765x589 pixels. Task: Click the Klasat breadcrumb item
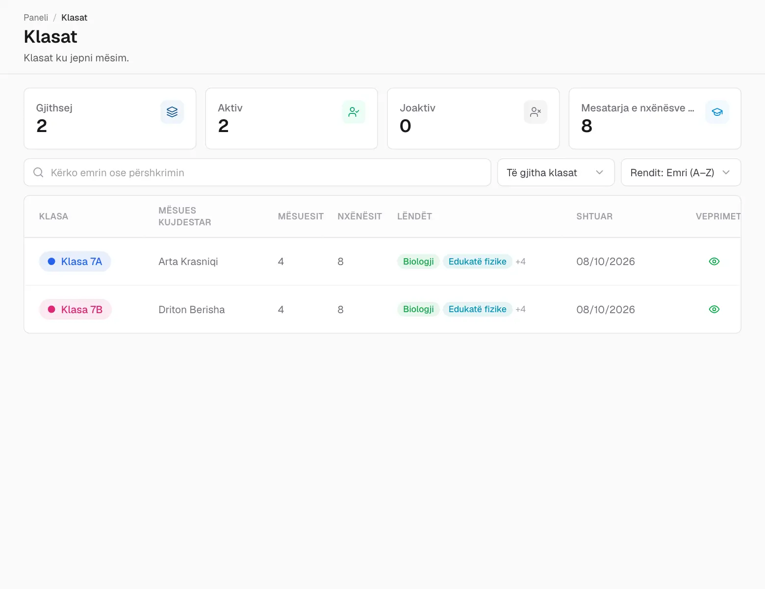pyautogui.click(x=74, y=18)
